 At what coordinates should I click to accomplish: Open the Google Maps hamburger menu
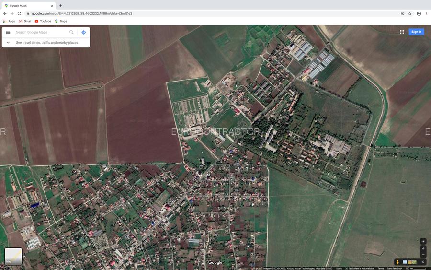tap(8, 32)
